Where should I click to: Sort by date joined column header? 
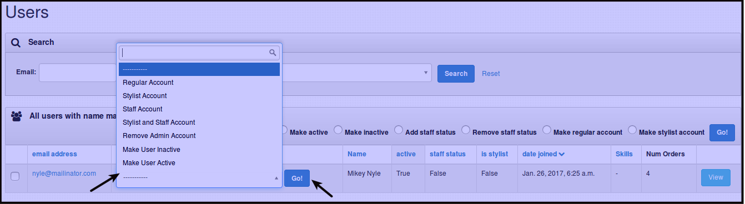tap(540, 154)
